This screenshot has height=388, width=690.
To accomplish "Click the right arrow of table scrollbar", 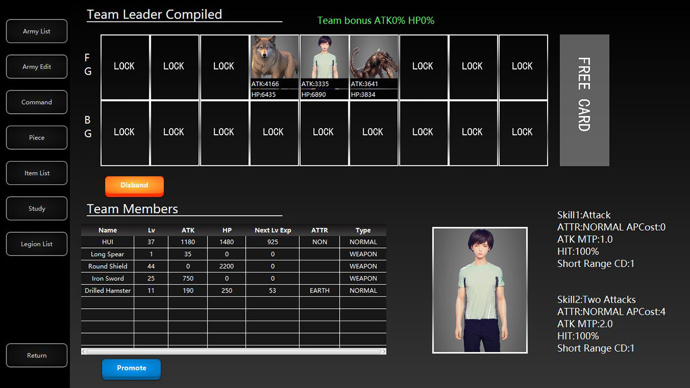I will [383, 351].
